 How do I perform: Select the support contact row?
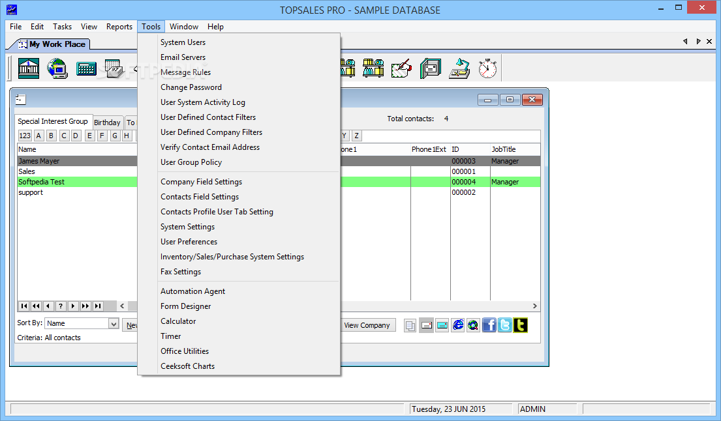77,192
